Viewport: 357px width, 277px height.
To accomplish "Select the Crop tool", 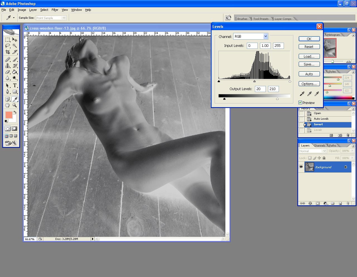I will coord(8,52).
